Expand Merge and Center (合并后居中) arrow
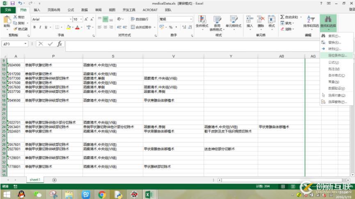Image resolution: width=355 pixels, height=199 pixels. pos(155,27)
